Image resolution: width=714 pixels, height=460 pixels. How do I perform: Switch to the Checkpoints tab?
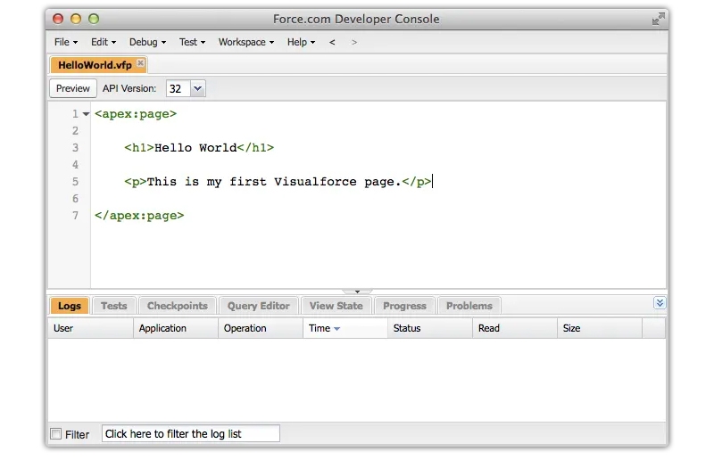[177, 306]
